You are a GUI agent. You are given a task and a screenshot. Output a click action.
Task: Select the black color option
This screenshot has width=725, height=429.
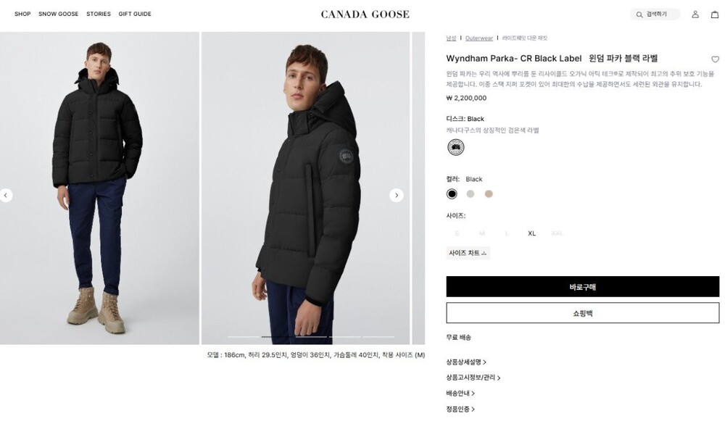[452, 193]
